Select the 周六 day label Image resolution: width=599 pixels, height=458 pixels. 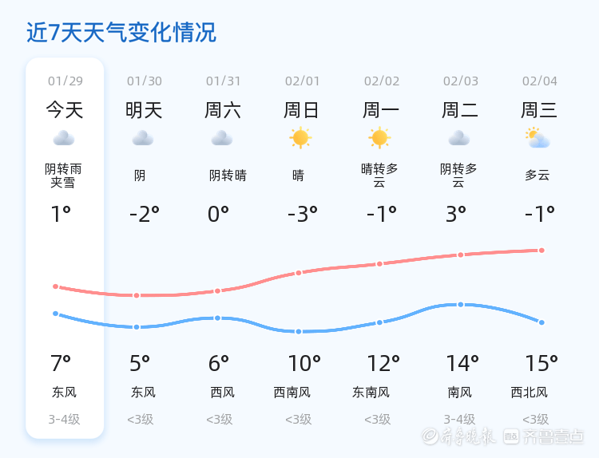click(223, 110)
